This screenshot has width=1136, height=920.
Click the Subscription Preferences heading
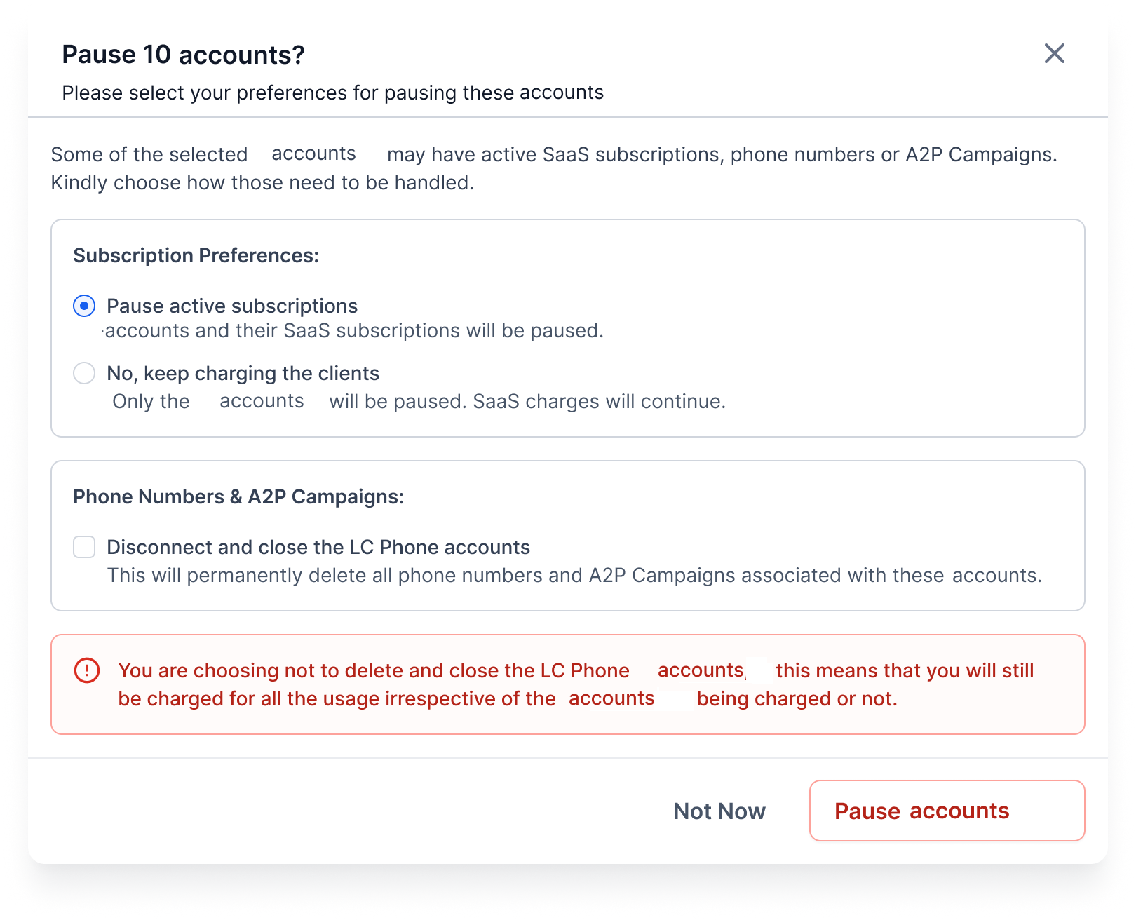point(196,255)
